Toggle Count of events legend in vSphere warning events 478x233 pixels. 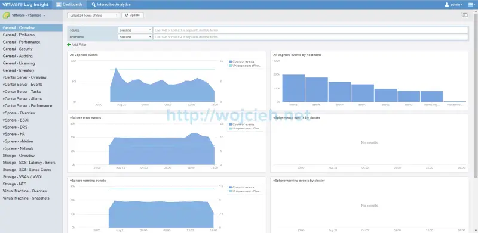pyautogui.click(x=241, y=187)
